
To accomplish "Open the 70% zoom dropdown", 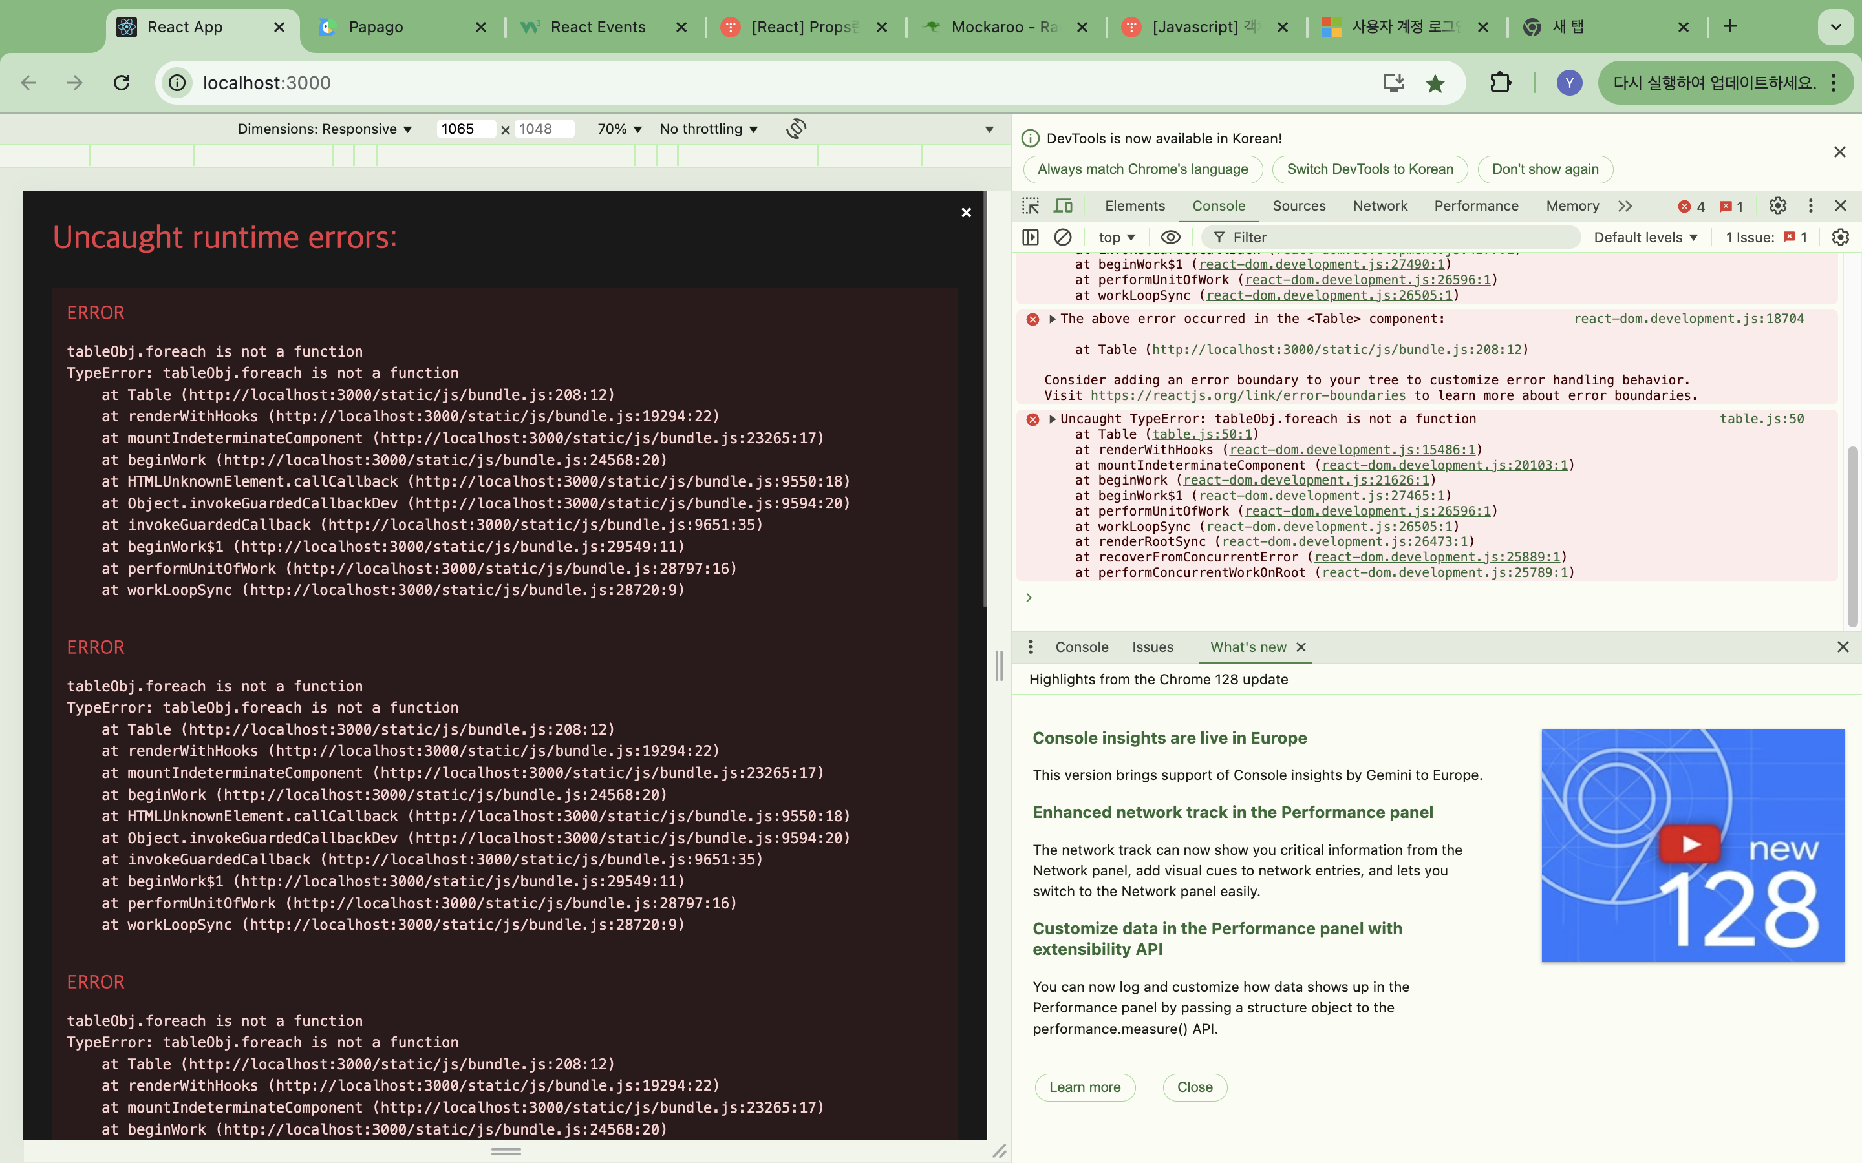I will coord(619,129).
